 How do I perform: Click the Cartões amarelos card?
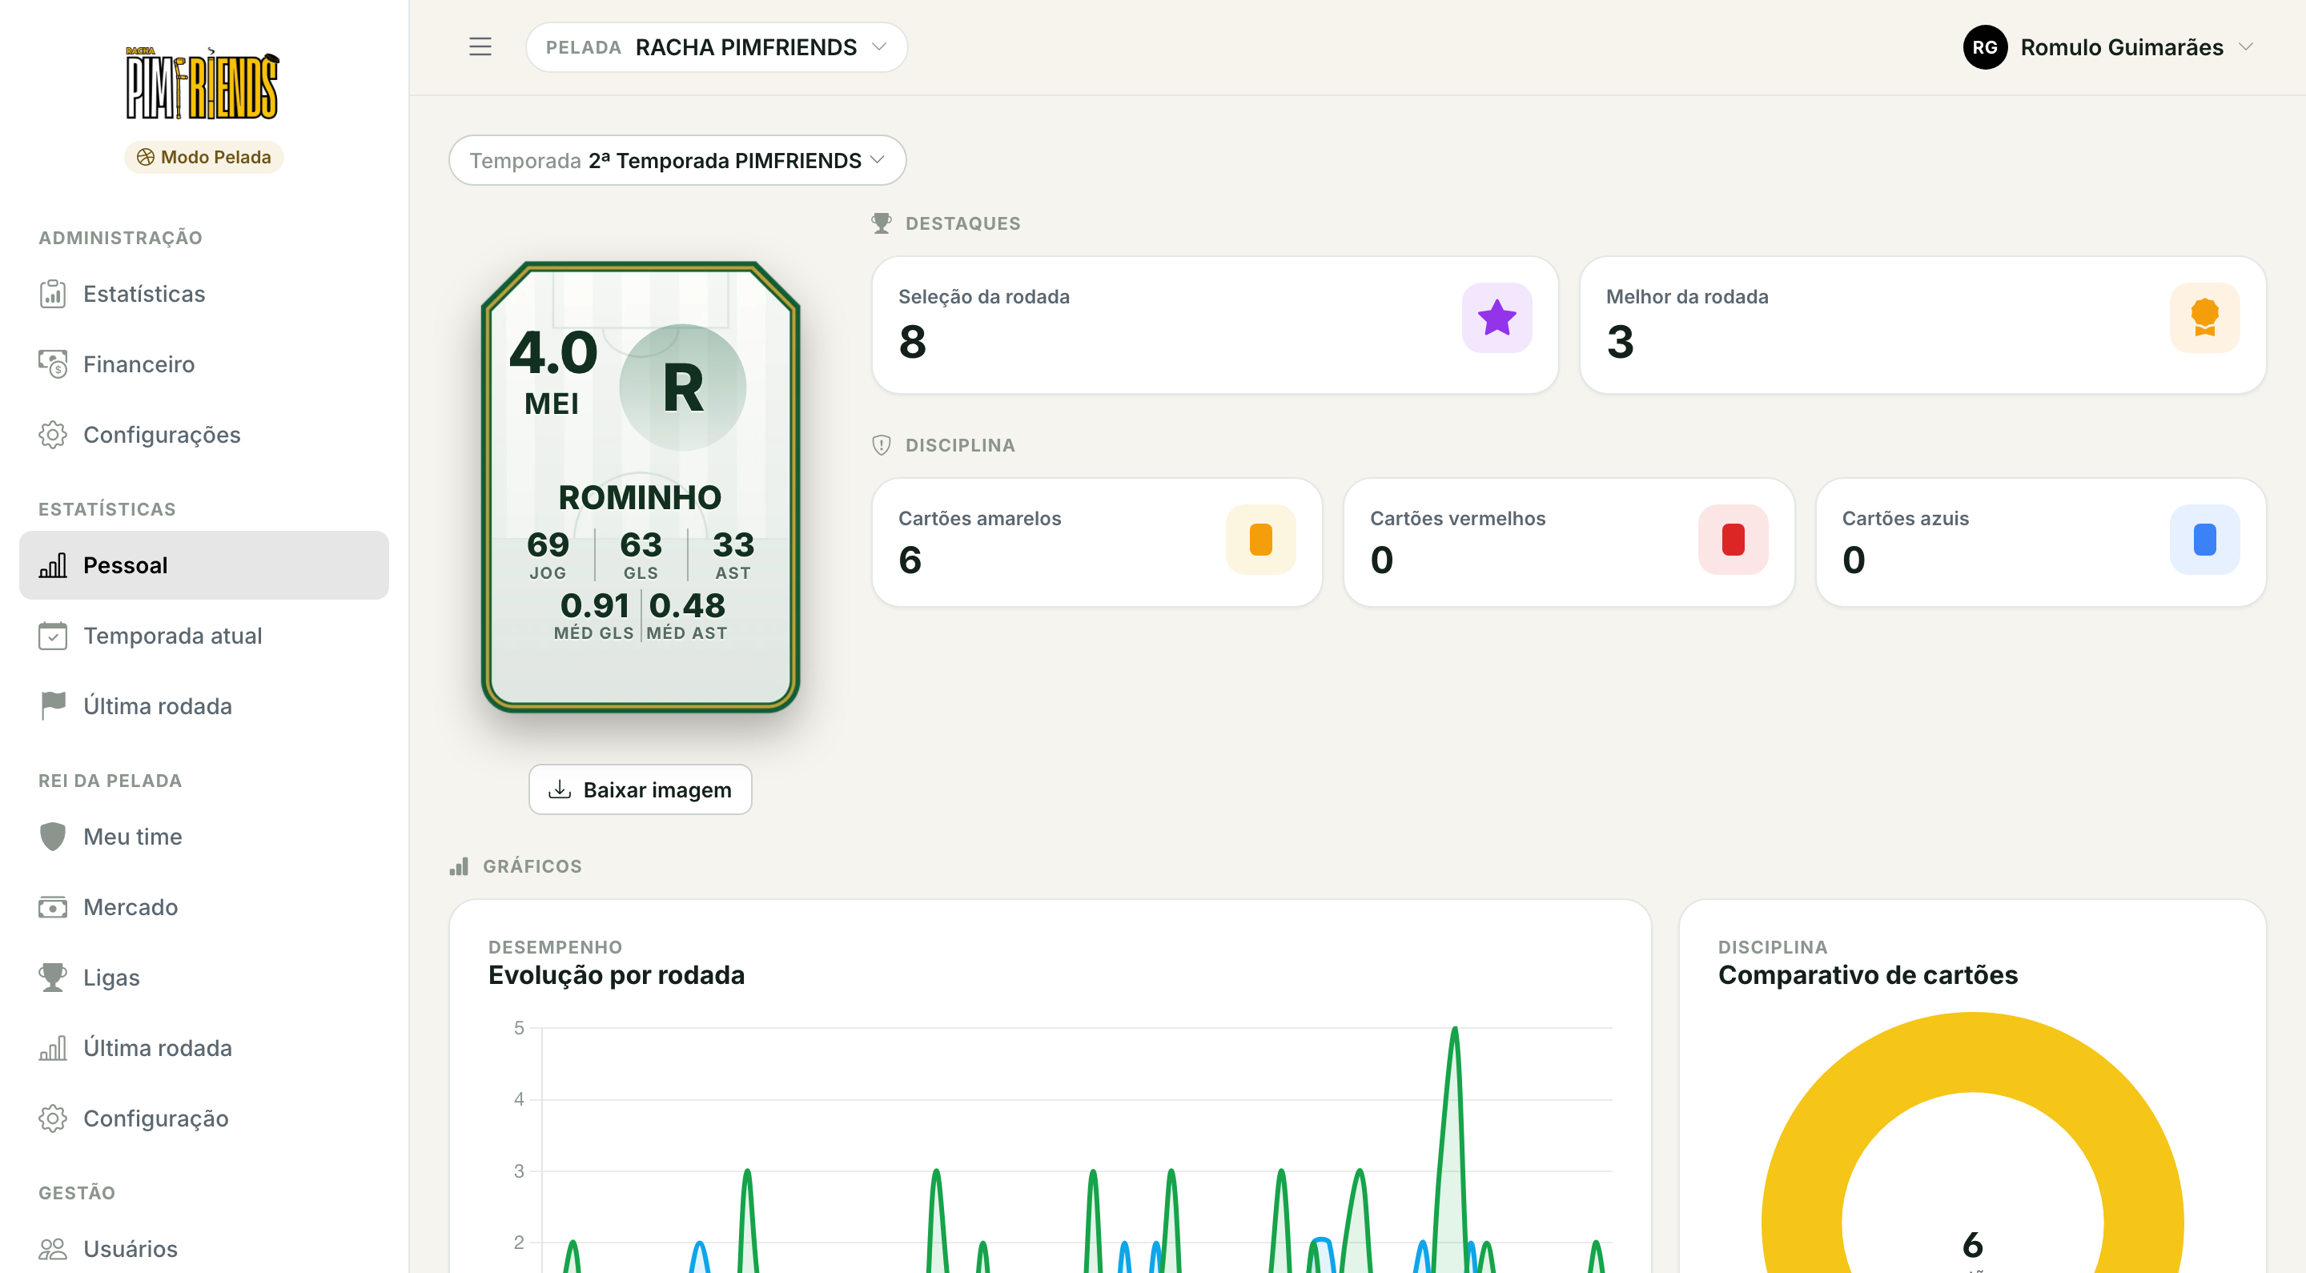tap(1097, 543)
